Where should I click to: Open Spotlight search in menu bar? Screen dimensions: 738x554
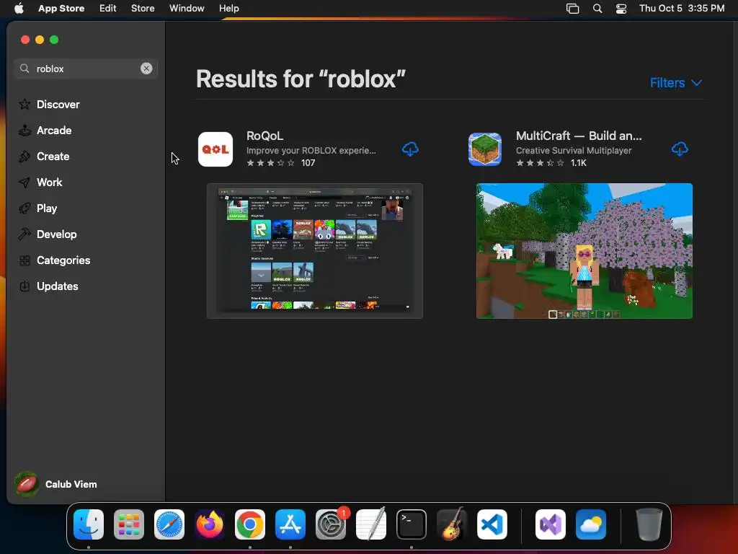(597, 8)
